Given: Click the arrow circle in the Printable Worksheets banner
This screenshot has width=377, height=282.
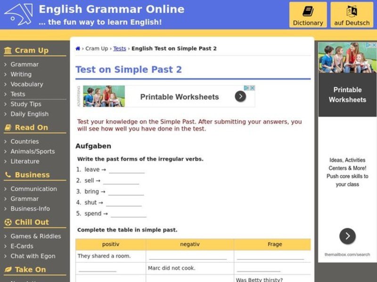Looking at the screenshot, I should (240, 96).
